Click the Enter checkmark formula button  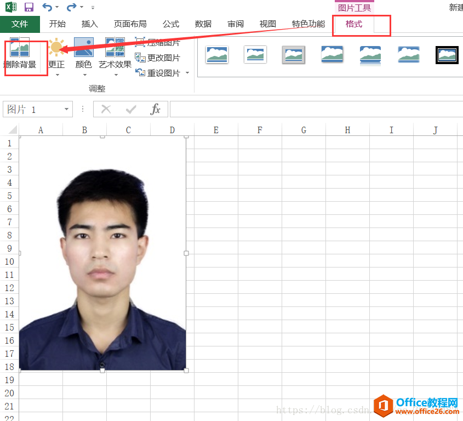(131, 110)
